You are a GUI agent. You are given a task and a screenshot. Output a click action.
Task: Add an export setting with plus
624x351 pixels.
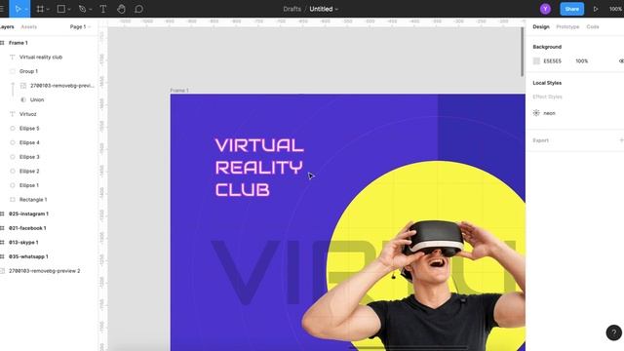(x=621, y=140)
